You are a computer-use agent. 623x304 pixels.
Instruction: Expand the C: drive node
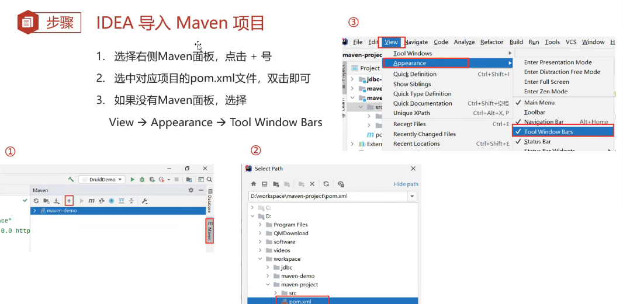click(252, 208)
